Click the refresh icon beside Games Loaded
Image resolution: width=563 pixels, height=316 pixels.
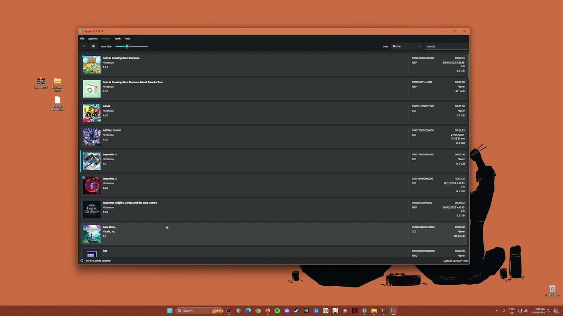coord(82,261)
